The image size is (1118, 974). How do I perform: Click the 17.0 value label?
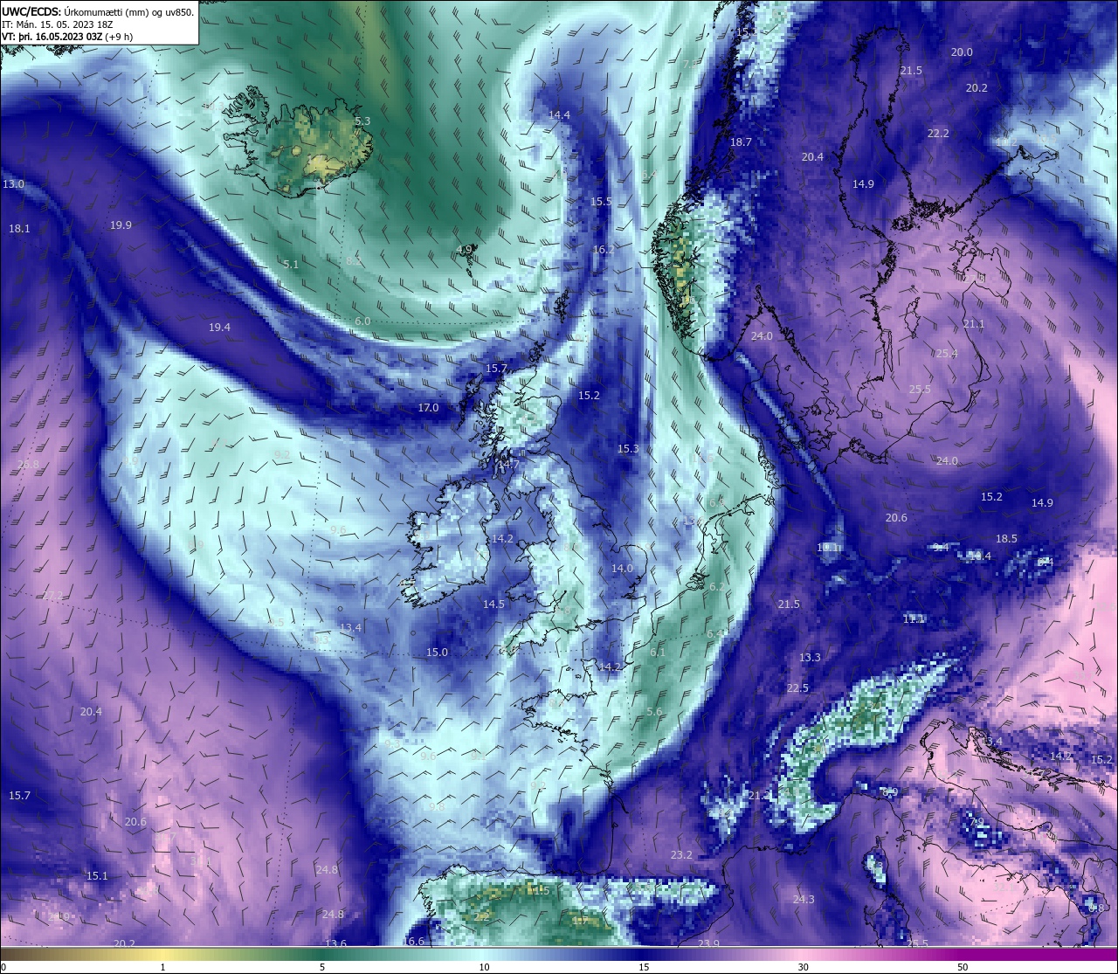(x=428, y=407)
